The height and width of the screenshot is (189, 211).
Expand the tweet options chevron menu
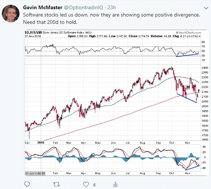coord(206,8)
